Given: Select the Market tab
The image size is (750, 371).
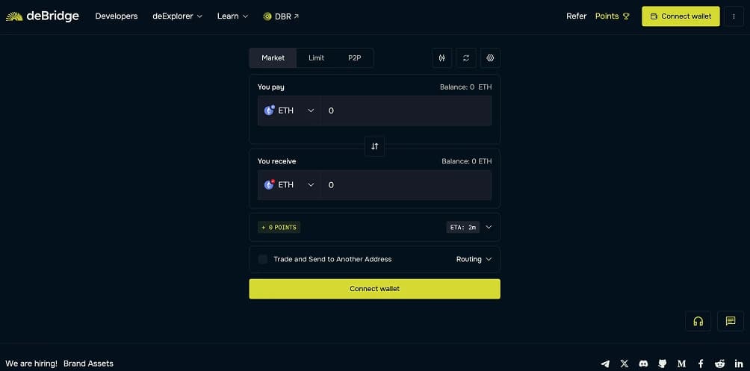Looking at the screenshot, I should coord(273,57).
